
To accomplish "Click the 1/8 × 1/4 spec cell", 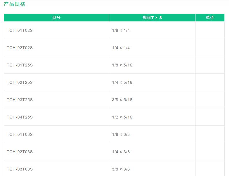I will tap(152, 30).
